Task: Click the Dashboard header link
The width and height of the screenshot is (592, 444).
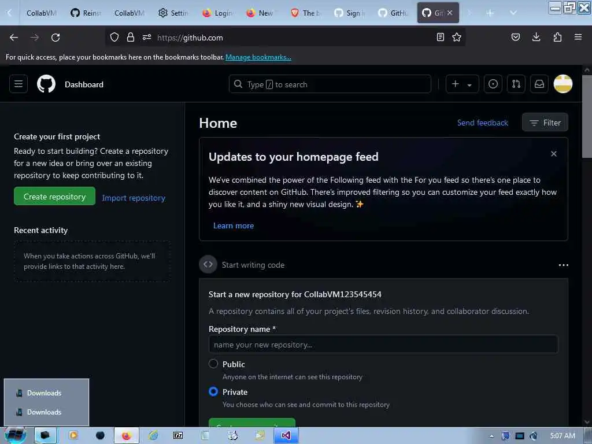Action: [x=84, y=84]
